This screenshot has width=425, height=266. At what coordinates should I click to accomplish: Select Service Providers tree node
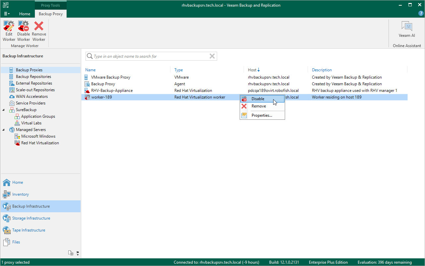31,103
